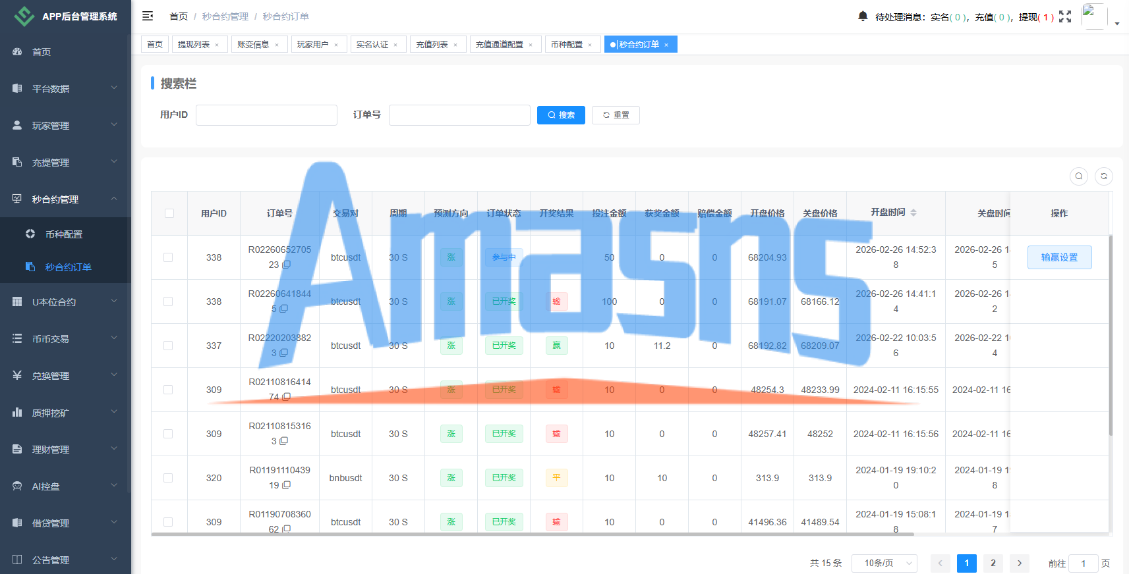Viewport: 1129px width, 574px height.
Task: Click the 输赢设置 button
Action: (x=1059, y=257)
